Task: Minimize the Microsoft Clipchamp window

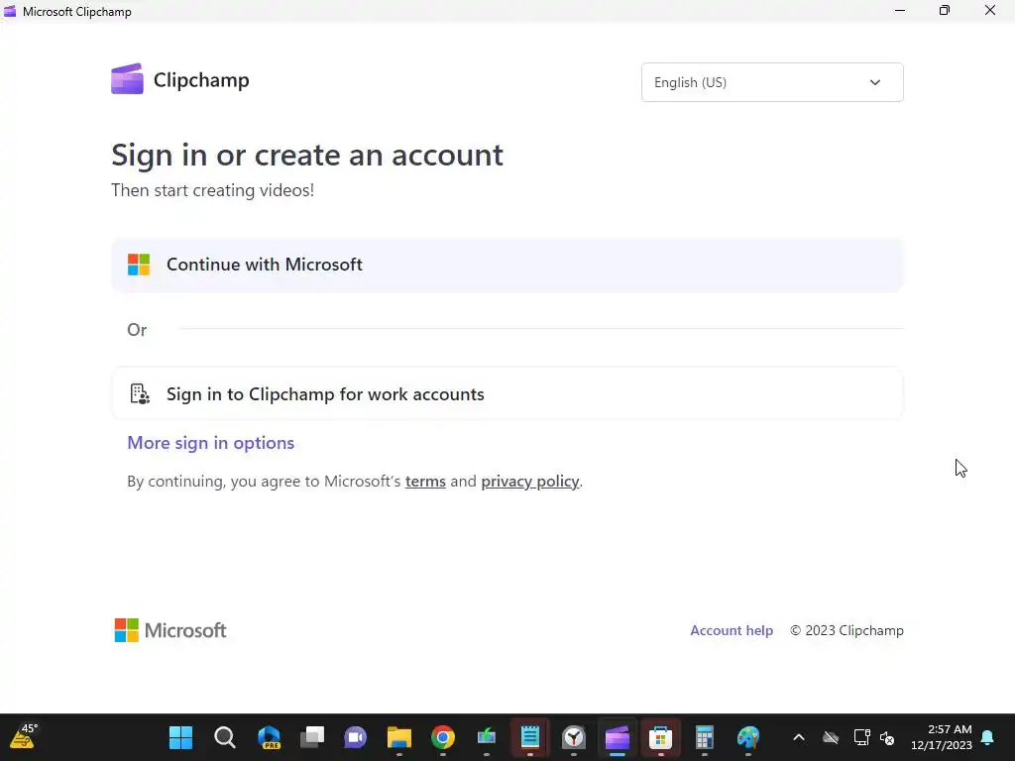Action: [x=900, y=11]
